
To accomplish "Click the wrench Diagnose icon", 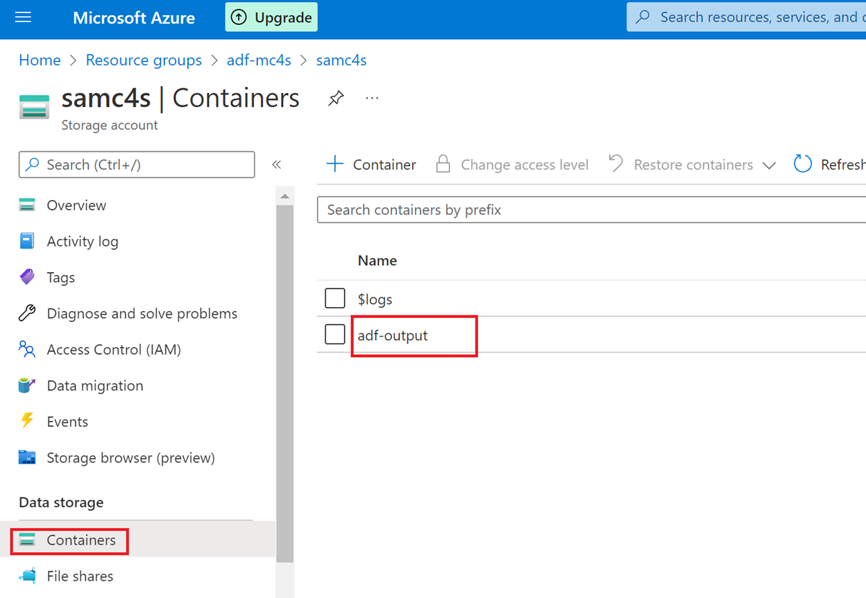I will (27, 313).
